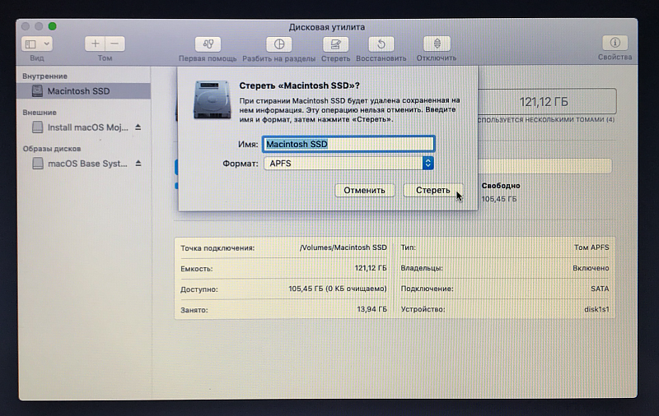
Task: Open the Формат APFS dropdown
Action: coord(348,163)
